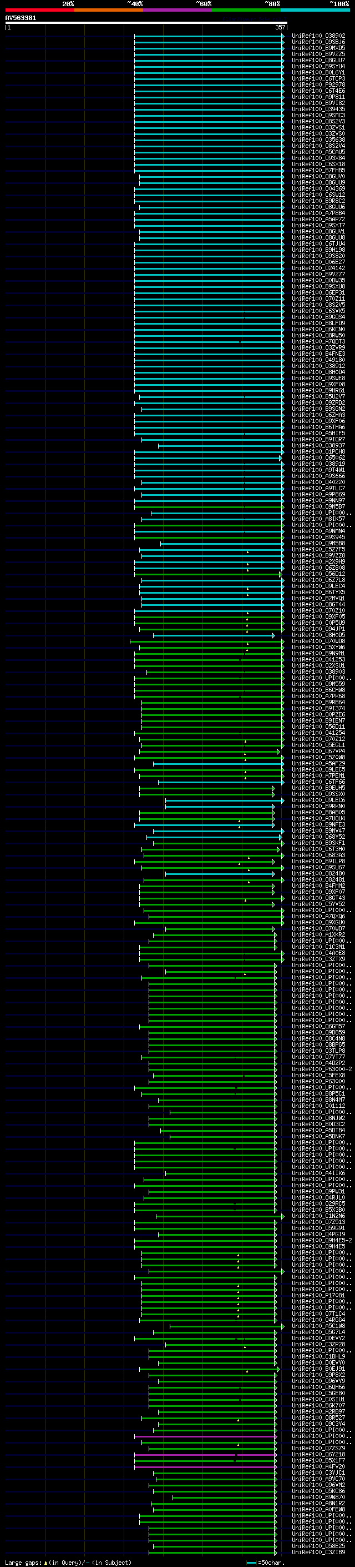Select hit label UniRef100_Q67VP4

tap(318, 752)
